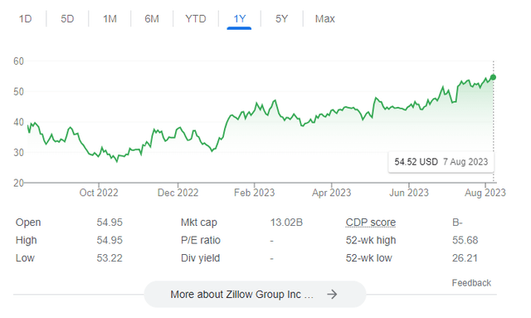Click the green endpoint dot on chart
This screenshot has width=531, height=318.
494,77
